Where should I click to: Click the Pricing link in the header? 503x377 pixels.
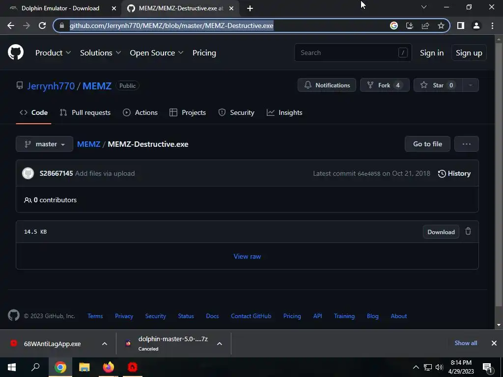[x=204, y=53]
